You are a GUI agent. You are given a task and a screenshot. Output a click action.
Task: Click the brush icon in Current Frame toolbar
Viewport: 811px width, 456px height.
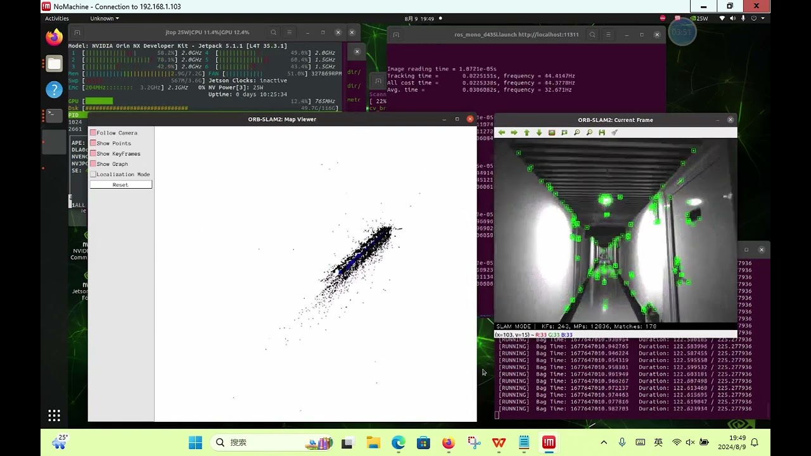tap(614, 133)
